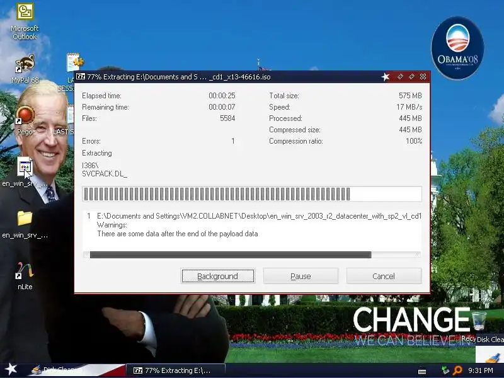504x378 pixels.
Task: Cancel the extraction
Action: pos(384,276)
